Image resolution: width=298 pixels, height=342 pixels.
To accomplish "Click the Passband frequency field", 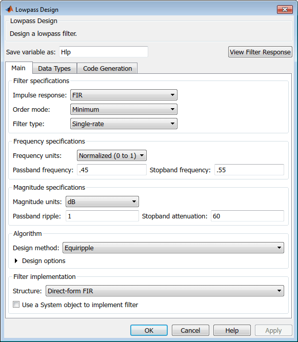I will 112,170.
